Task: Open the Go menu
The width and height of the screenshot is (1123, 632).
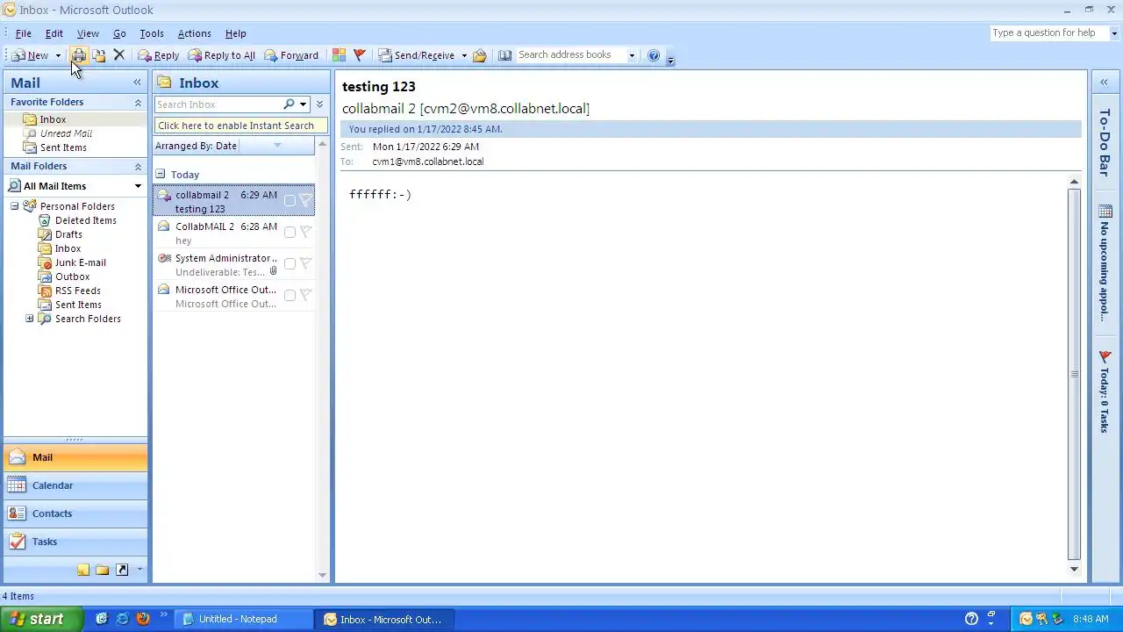Action: tap(119, 33)
